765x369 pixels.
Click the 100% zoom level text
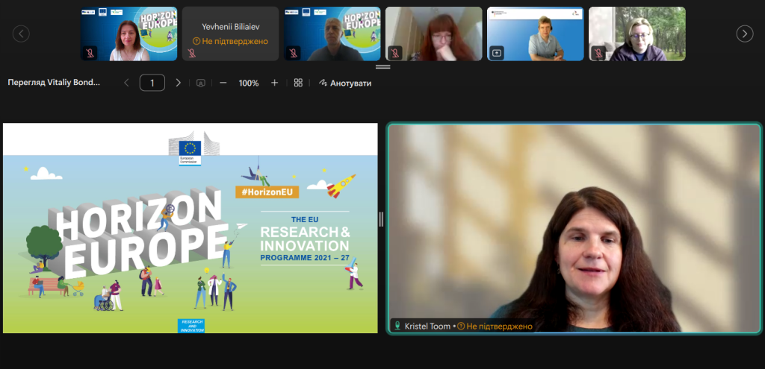pos(249,83)
